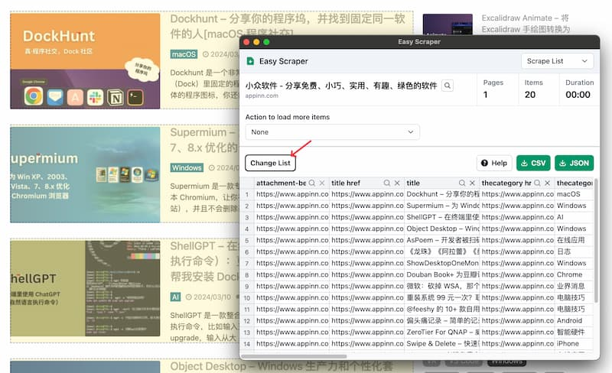Download results as JSON

tap(575, 163)
